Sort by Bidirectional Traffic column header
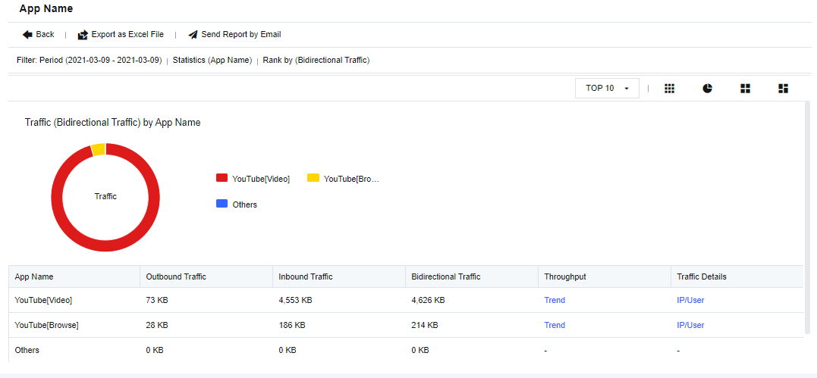Viewport: 817px width, 378px height. coord(445,276)
